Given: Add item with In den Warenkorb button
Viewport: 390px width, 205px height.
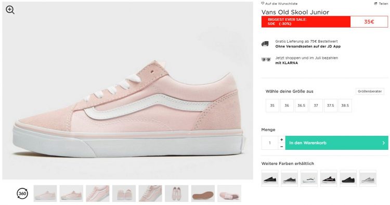Looking at the screenshot, I should click(336, 143).
